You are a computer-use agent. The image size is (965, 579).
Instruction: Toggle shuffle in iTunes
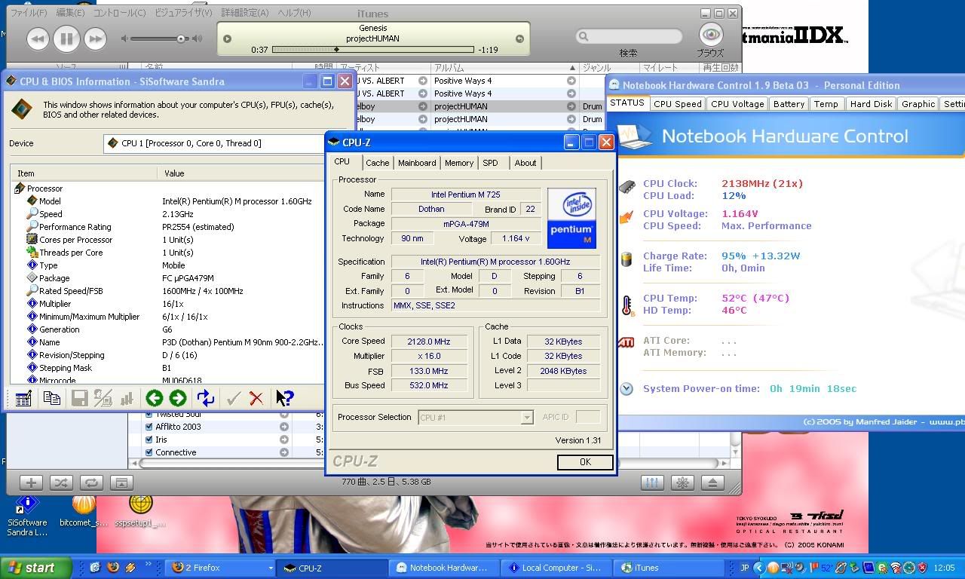point(61,482)
